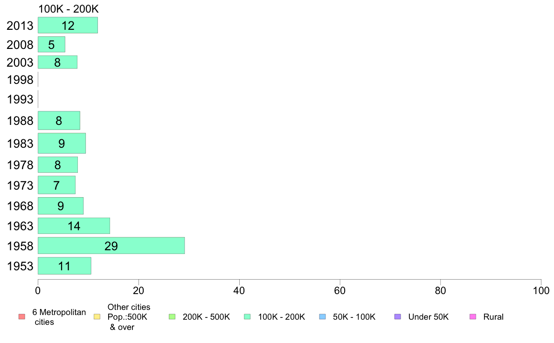554x343 pixels.
Task: Click the 1953 bar showing 11
Action: pos(65,266)
